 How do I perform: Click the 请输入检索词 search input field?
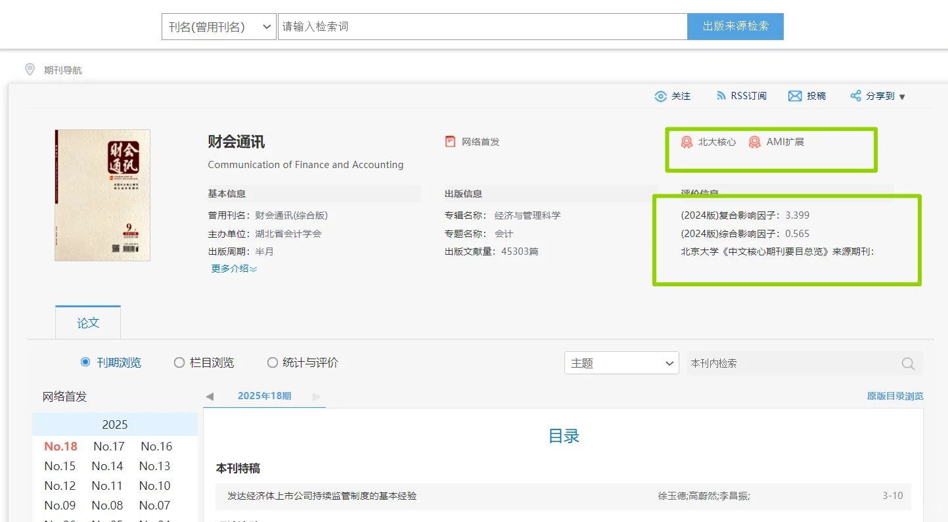(482, 27)
